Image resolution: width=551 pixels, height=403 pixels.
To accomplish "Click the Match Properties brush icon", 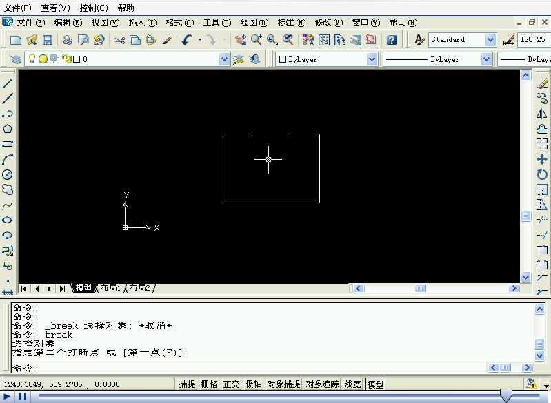I will coord(167,40).
